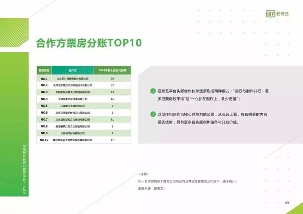Click the partner company name in NO.4 row
303x214 pixels.
pos(73,99)
